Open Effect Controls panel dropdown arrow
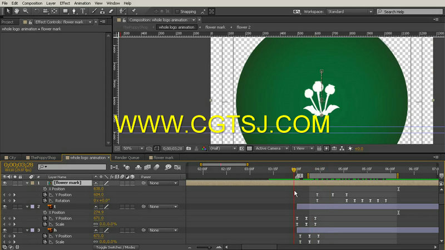Viewport: 445px width, 250px height. [x=90, y=22]
